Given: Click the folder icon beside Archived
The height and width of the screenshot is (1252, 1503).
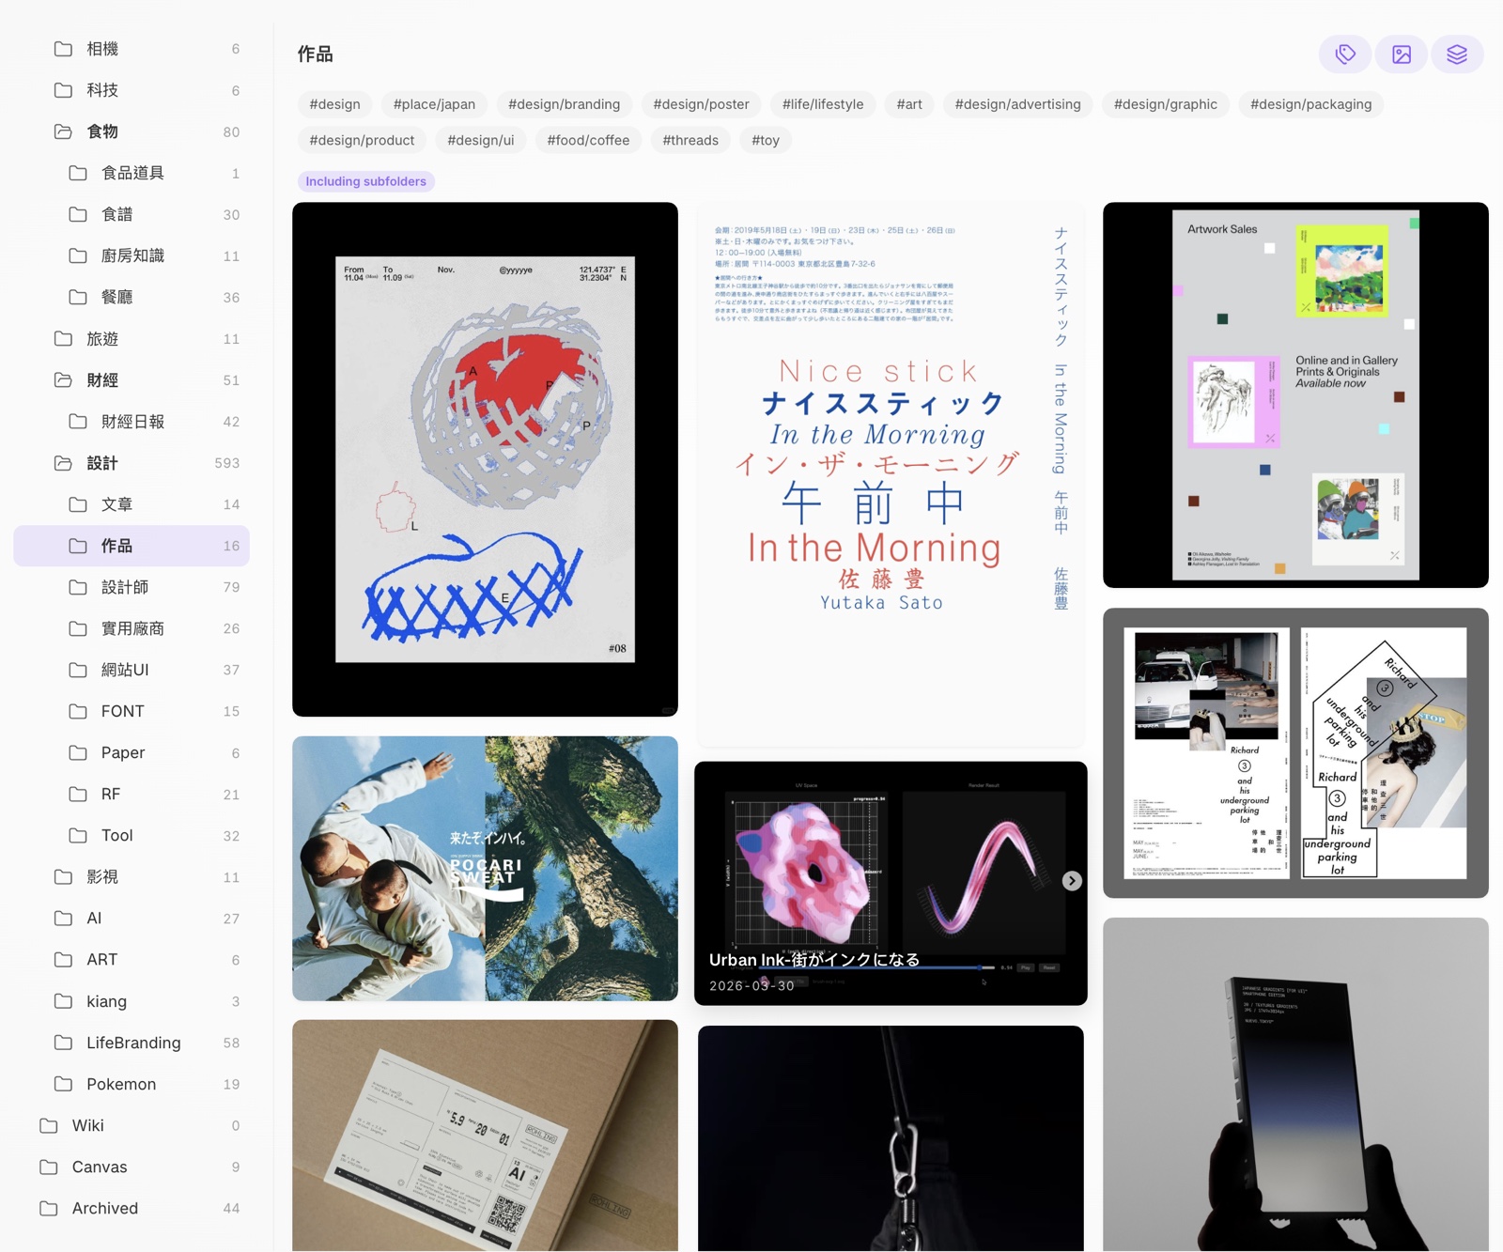Looking at the screenshot, I should (x=49, y=1208).
